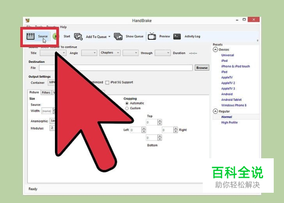The image size is (284, 203).
Task: Click the Top crop input field
Action: click(152, 122)
